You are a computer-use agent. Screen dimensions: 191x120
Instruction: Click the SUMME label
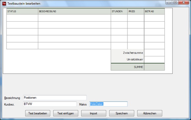click(138, 67)
